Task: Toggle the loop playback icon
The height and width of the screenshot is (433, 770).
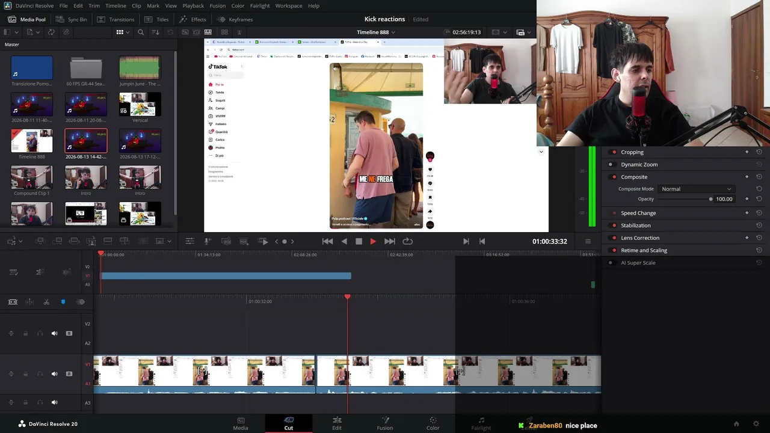Action: 407,241
